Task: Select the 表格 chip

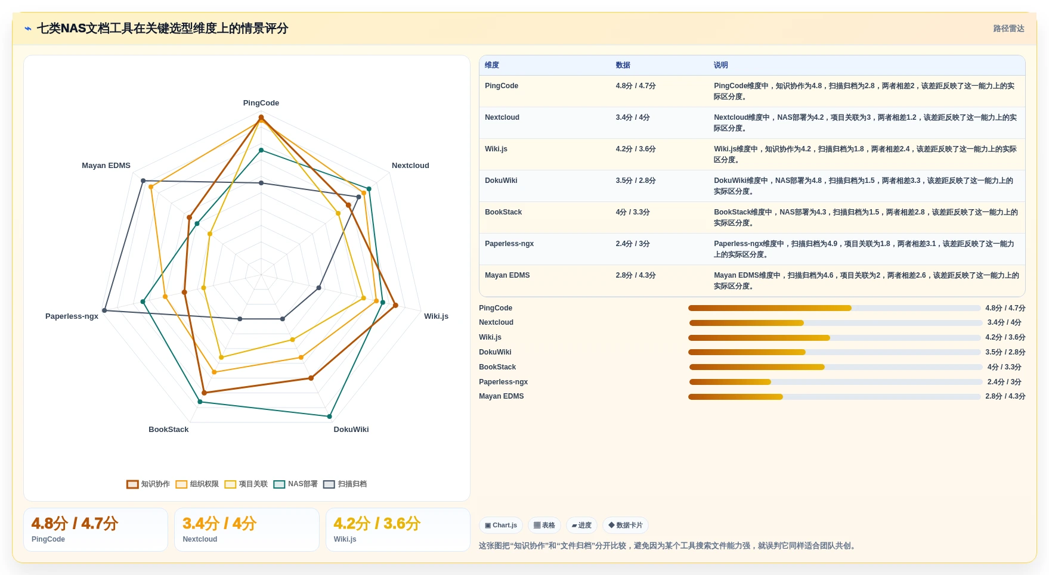Action: click(x=544, y=525)
